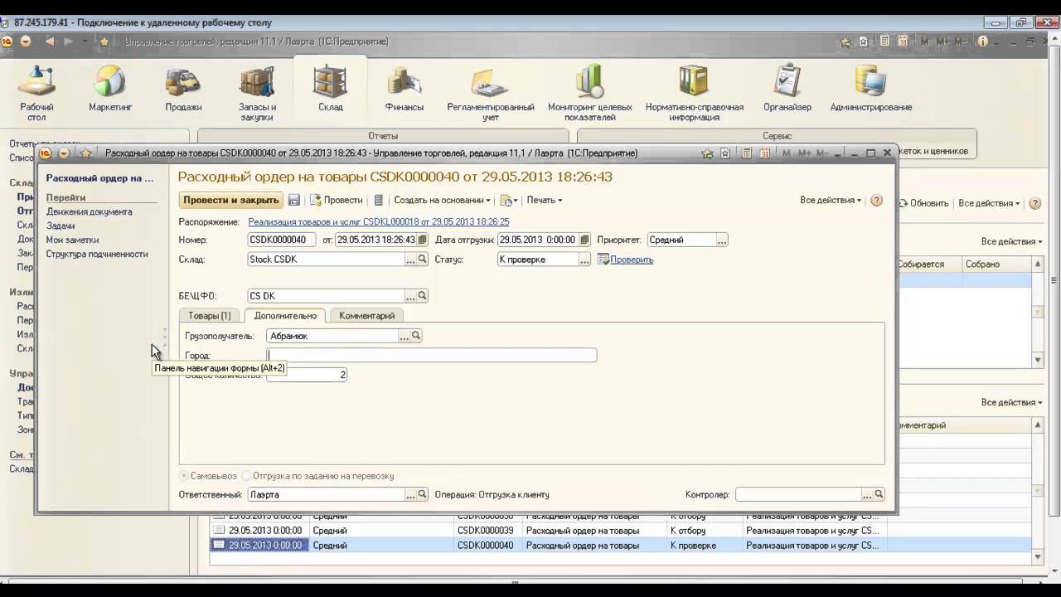Click the list icon left of Создать на основании
This screenshot has width=1061, height=597.
[x=379, y=200]
